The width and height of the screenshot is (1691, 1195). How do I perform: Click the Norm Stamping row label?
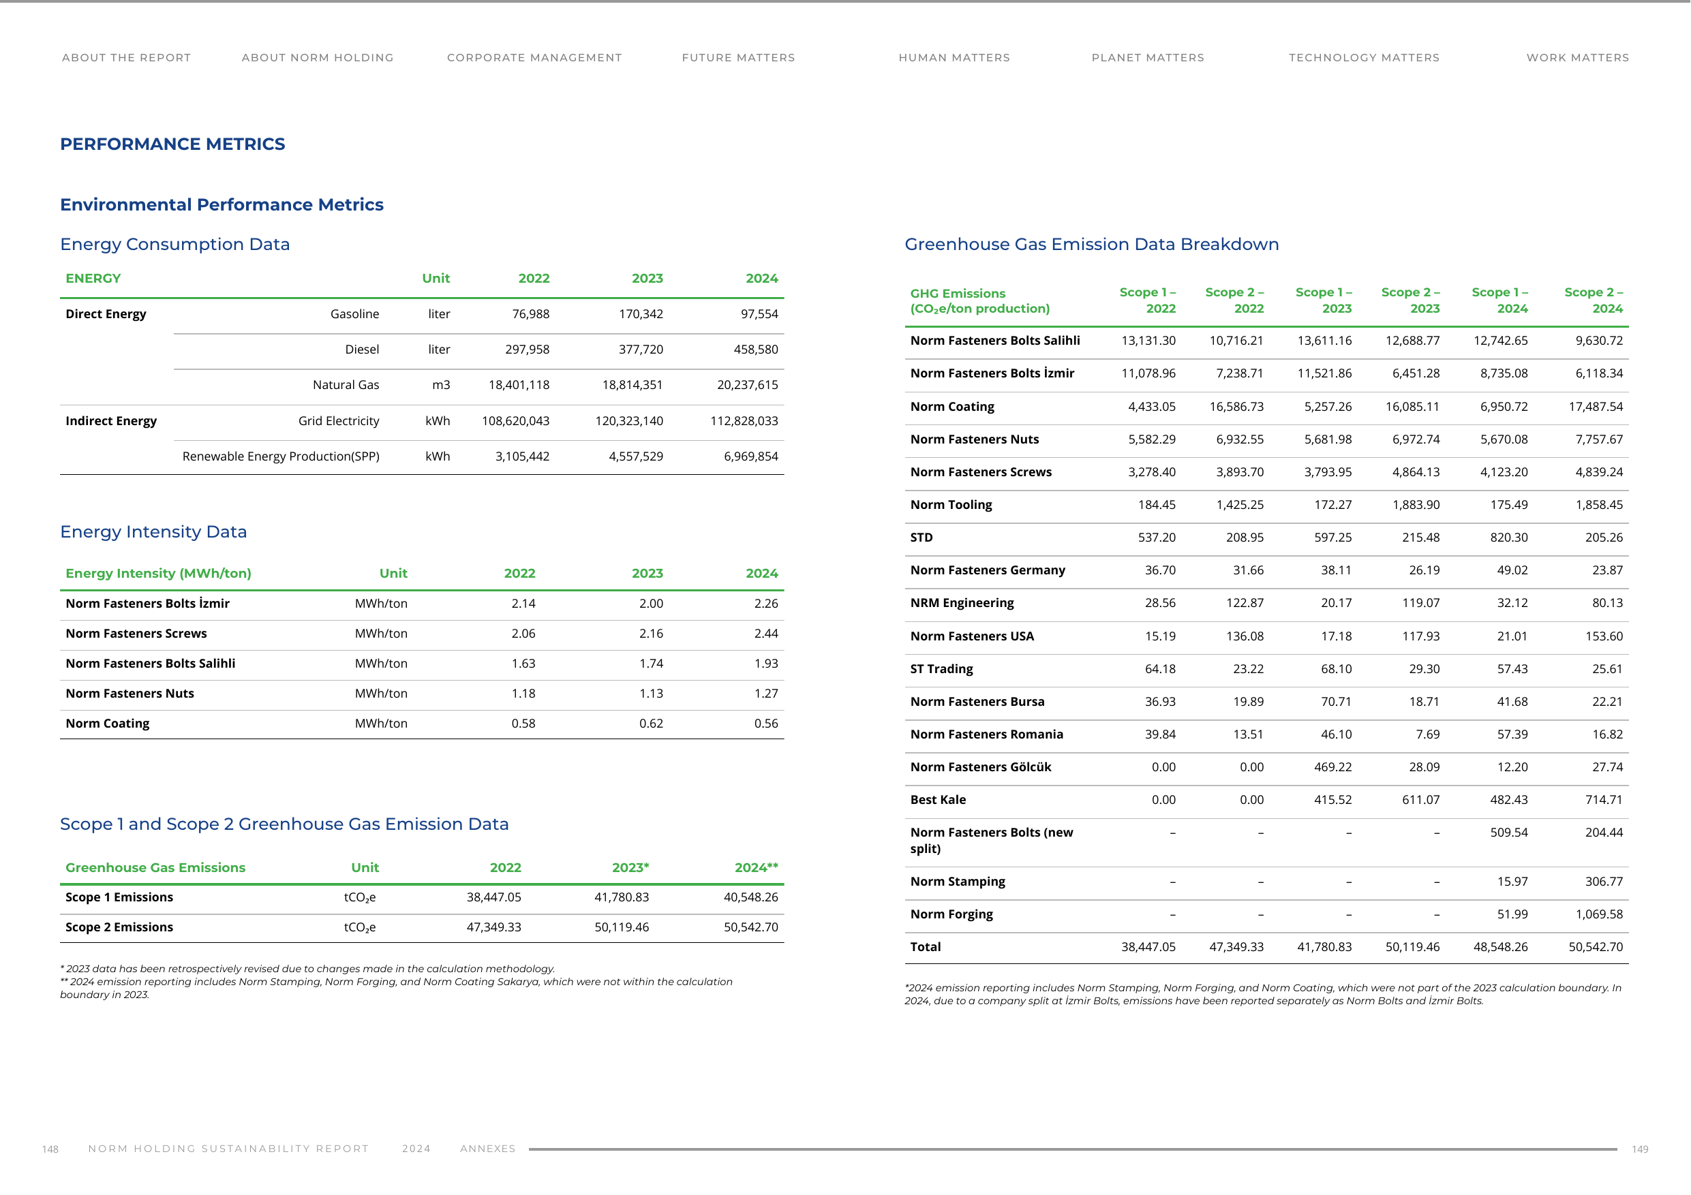click(x=958, y=882)
